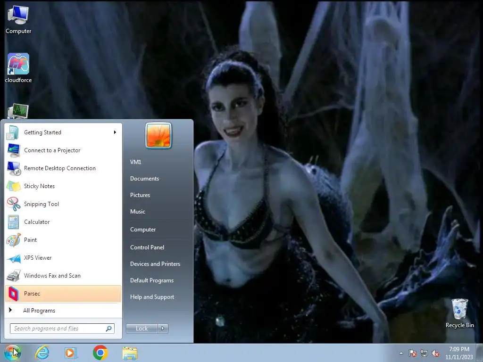Click the Lock button
The height and width of the screenshot is (362, 483).
pos(142,329)
